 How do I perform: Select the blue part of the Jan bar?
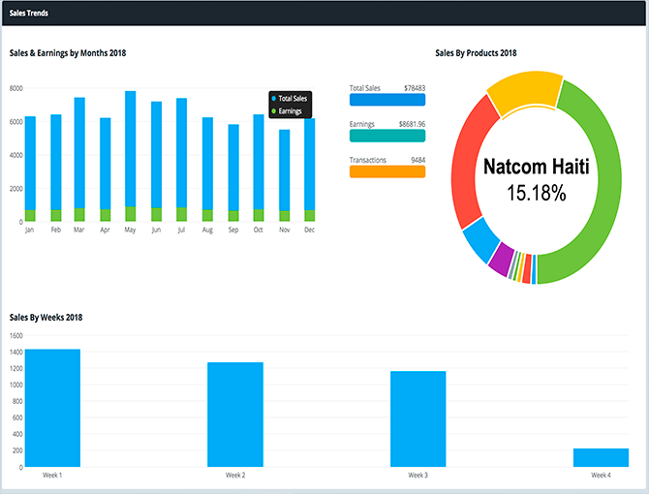(30, 160)
